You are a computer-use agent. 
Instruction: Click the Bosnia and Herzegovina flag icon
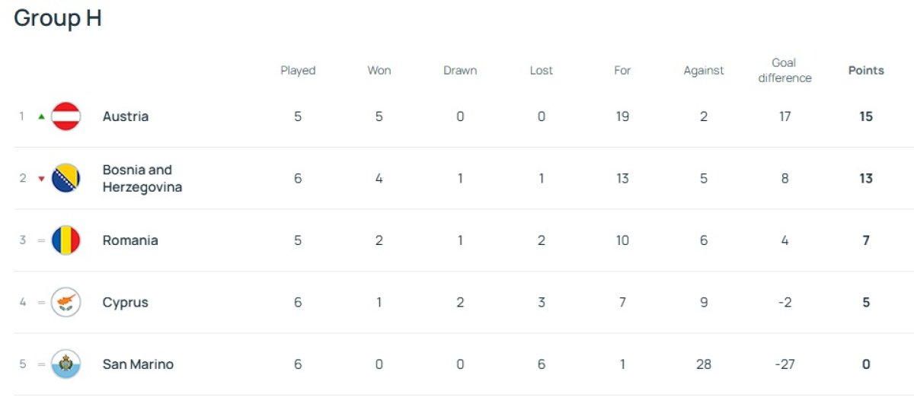pos(66,179)
